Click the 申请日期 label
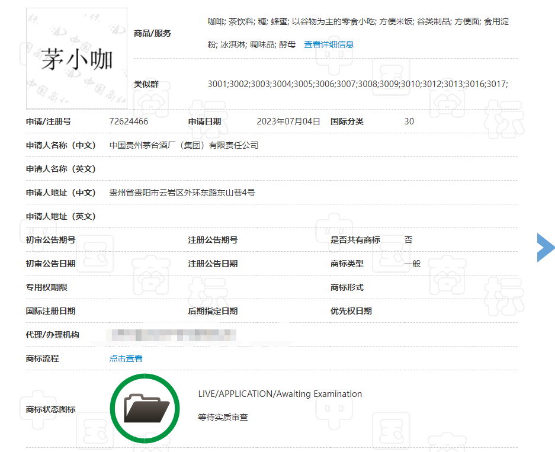Viewport: 555px width, 452px height. tap(204, 121)
